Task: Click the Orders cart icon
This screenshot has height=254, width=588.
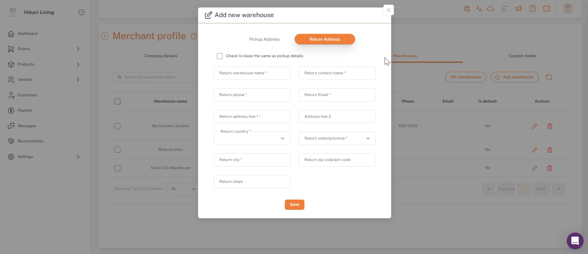Action: pyautogui.click(x=11, y=49)
